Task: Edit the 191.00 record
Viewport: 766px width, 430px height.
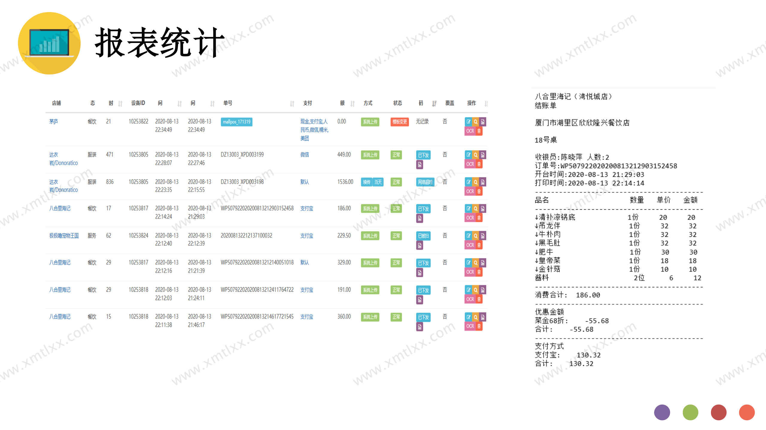Action: click(x=468, y=290)
